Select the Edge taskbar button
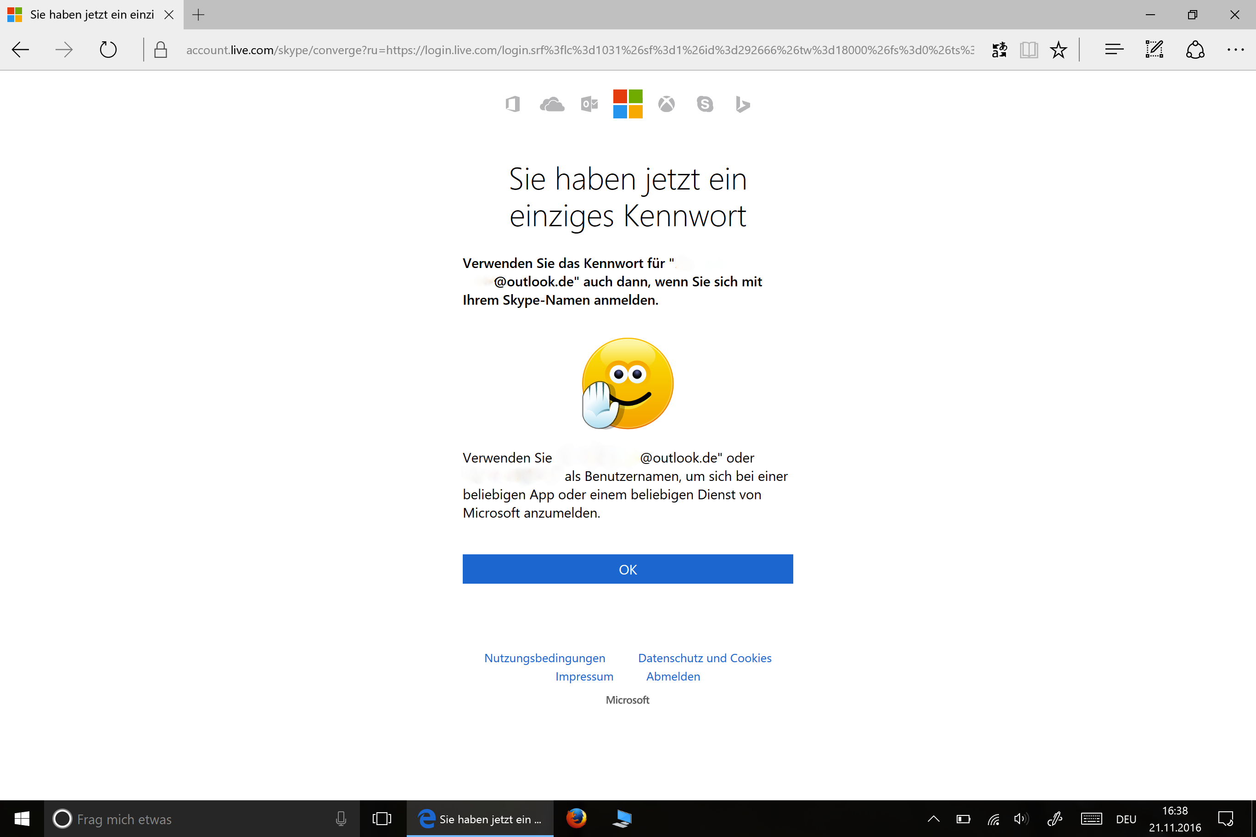Screen dimensions: 1256x837 click(x=480, y=818)
